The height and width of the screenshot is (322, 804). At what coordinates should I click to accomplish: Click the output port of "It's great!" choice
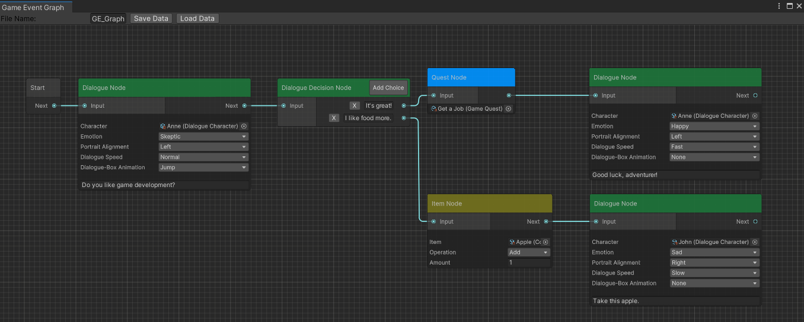404,106
